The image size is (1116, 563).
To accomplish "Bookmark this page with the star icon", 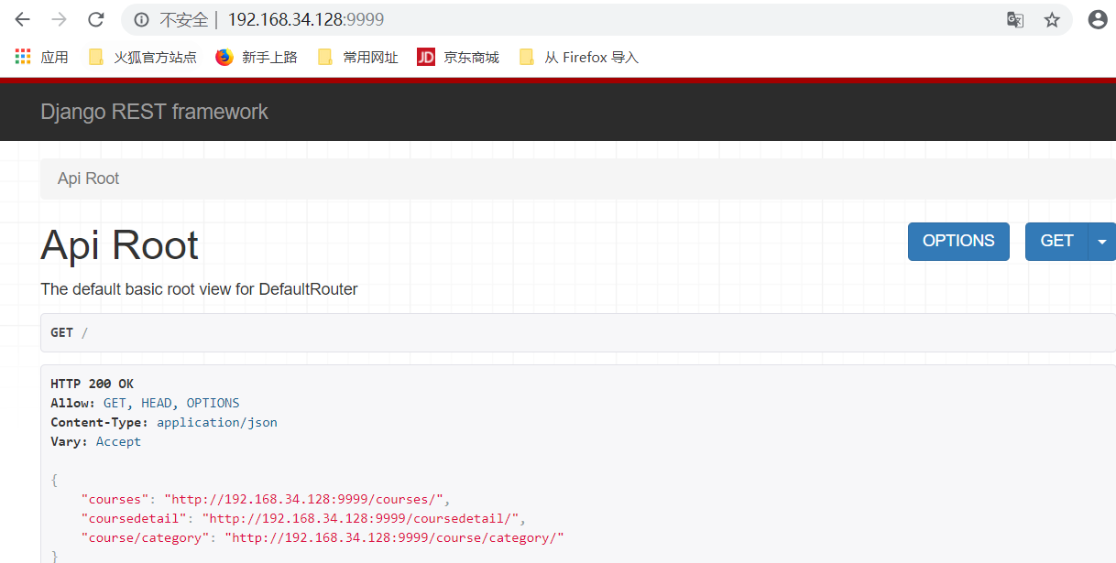I will (1052, 19).
